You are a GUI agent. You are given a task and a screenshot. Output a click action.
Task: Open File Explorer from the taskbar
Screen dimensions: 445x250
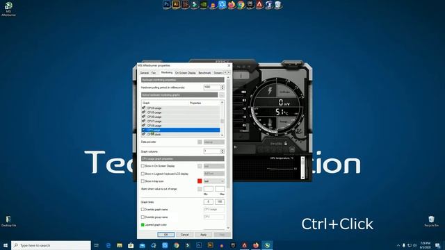tap(120, 245)
